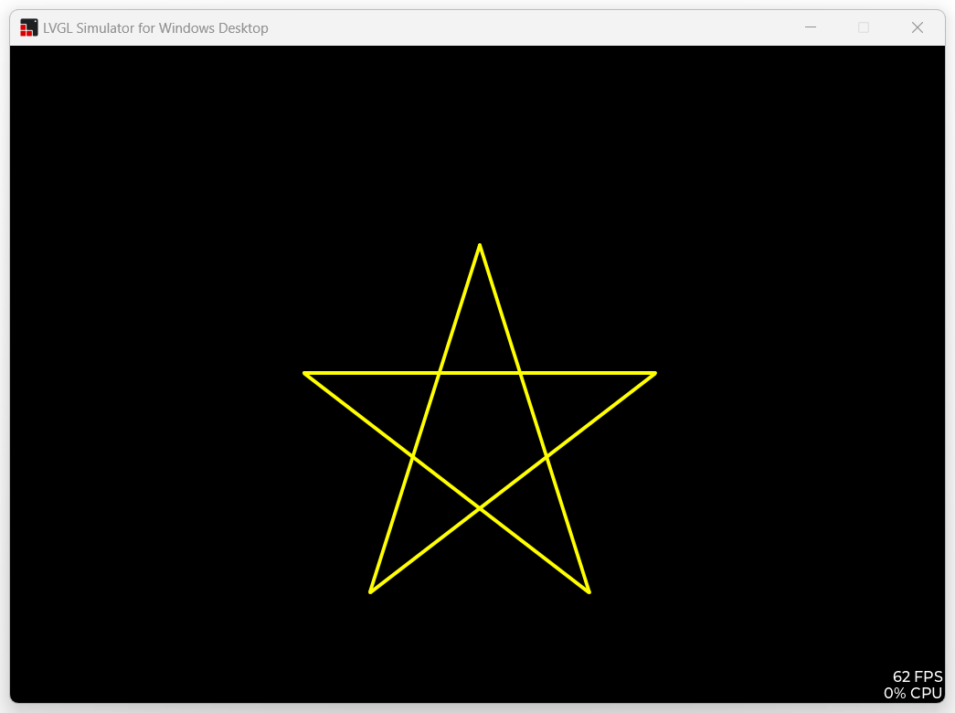Click the bottom-right tip of the star
Image resolution: width=955 pixels, height=713 pixels.
point(589,591)
